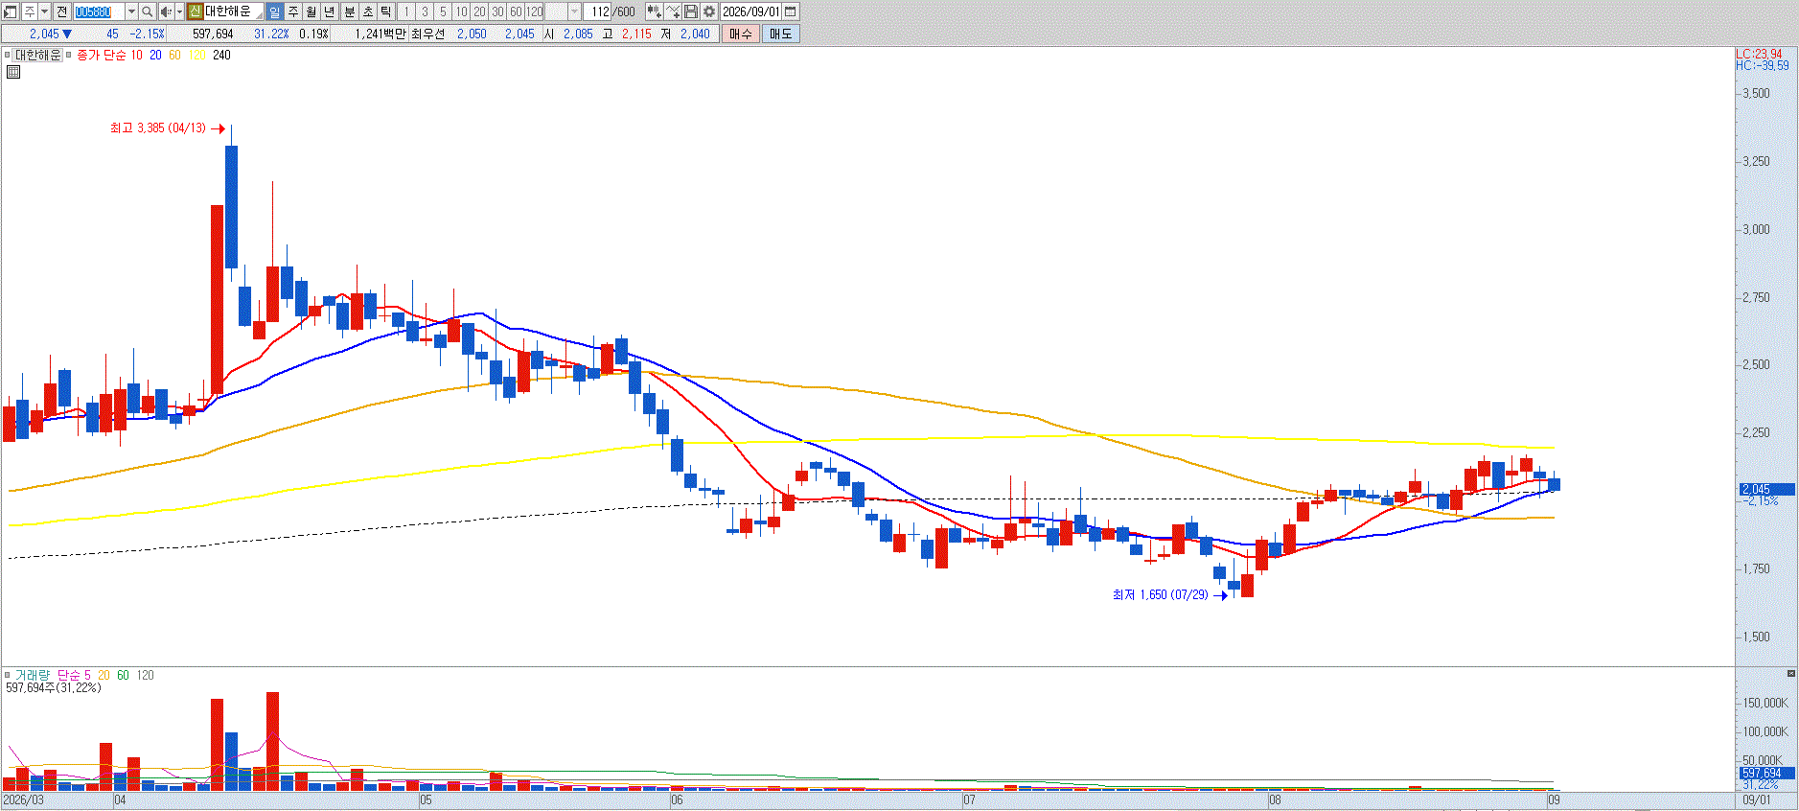Click the stock code input field 005880

point(99,12)
